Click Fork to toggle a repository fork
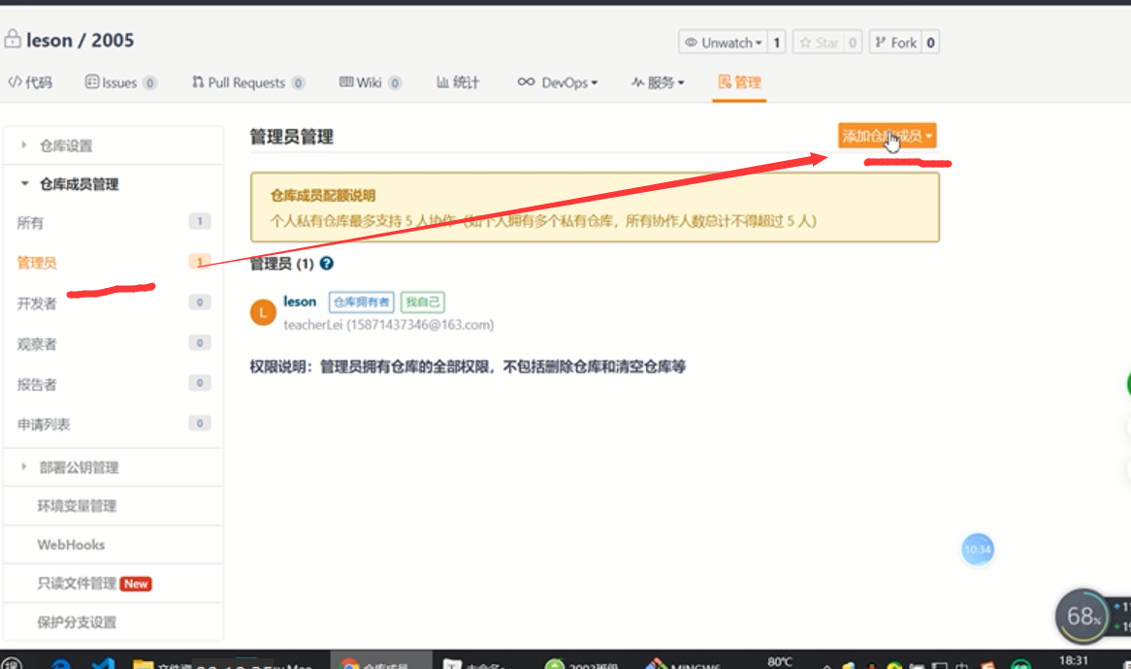The image size is (1131, 669). click(x=897, y=42)
